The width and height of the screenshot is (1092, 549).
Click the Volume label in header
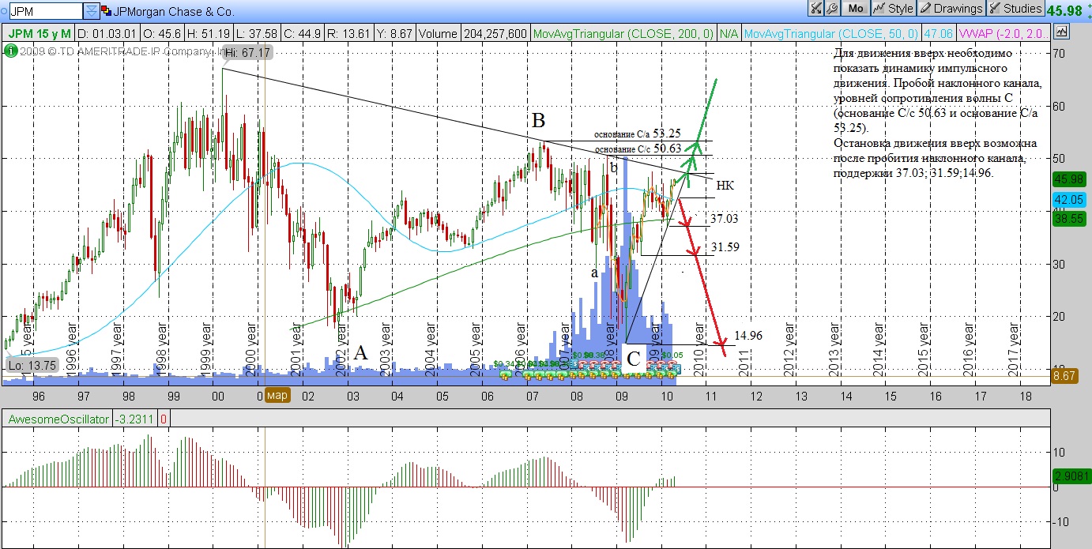coord(437,33)
